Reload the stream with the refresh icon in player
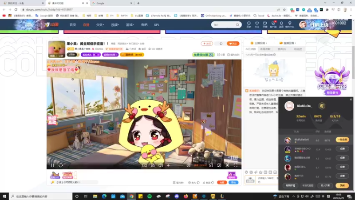This screenshot has width=355, height=200. coord(61,165)
